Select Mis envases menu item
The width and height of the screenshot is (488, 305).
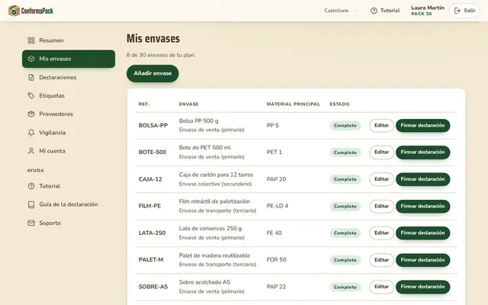[x=69, y=59]
